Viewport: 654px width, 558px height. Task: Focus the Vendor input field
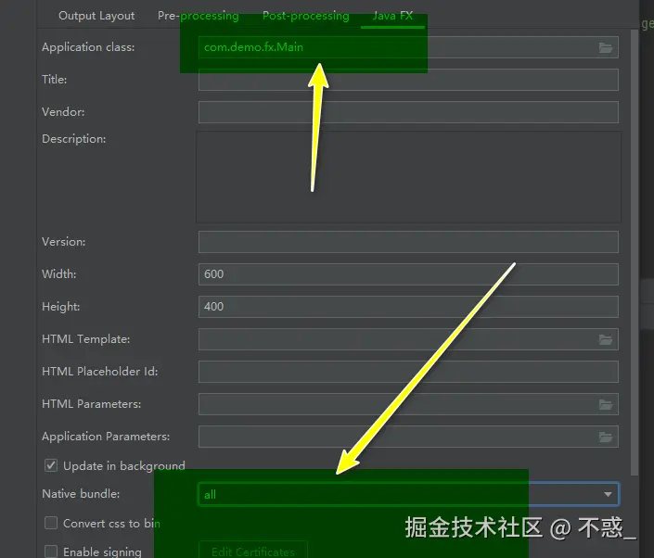408,112
